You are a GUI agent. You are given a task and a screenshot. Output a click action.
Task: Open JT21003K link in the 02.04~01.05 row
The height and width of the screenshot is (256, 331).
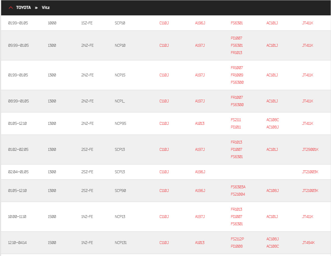[x=310, y=172]
